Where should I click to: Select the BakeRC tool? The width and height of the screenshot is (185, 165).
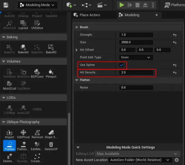pyautogui.click(x=51, y=49)
